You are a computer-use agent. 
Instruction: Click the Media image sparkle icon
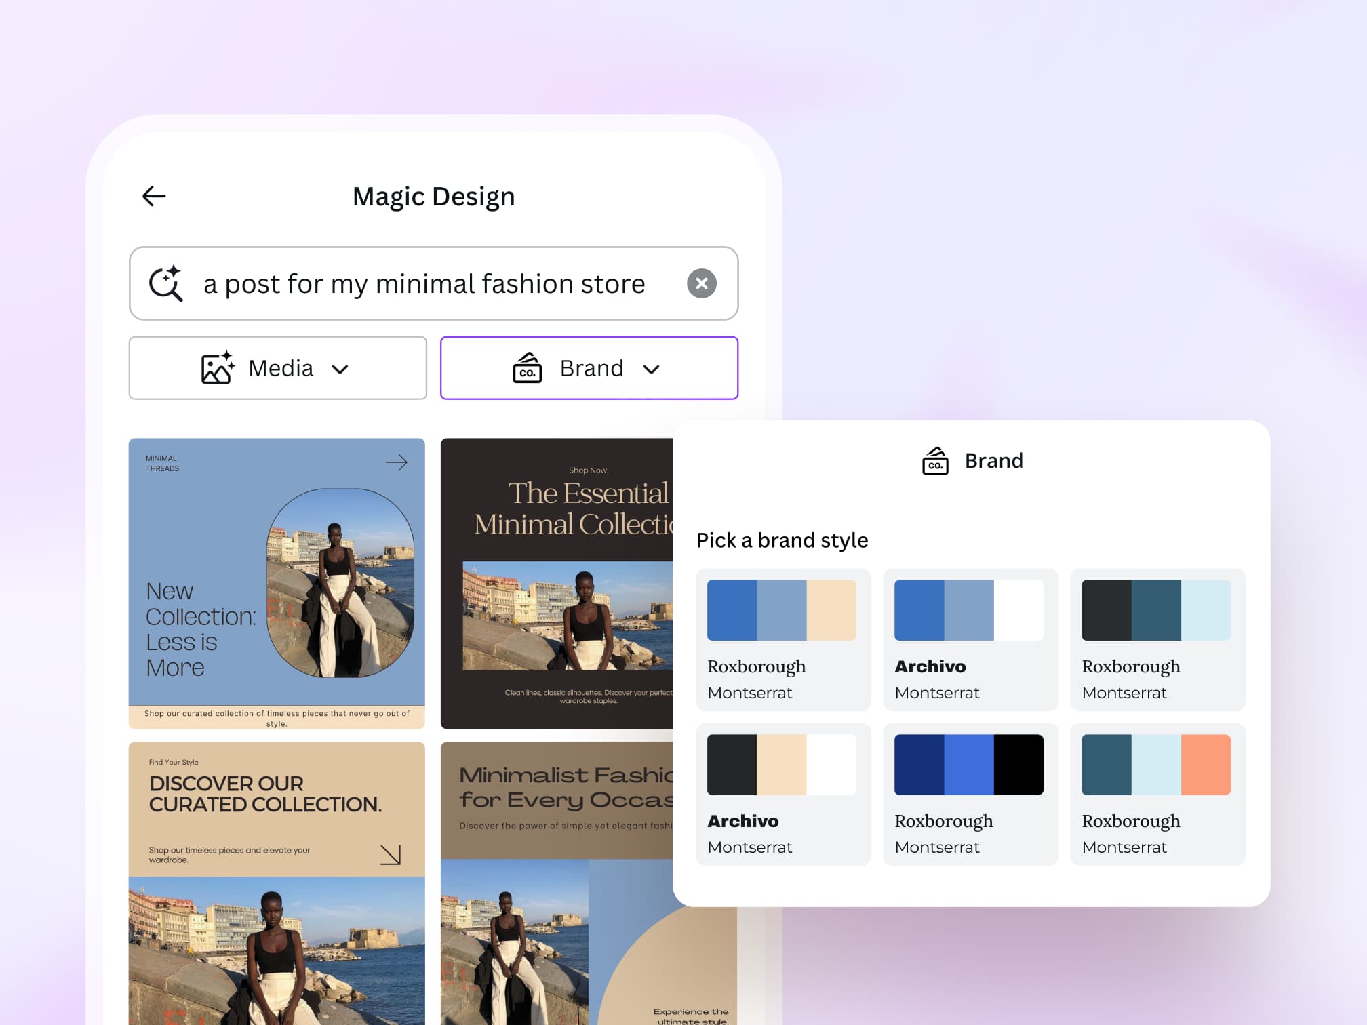218,368
